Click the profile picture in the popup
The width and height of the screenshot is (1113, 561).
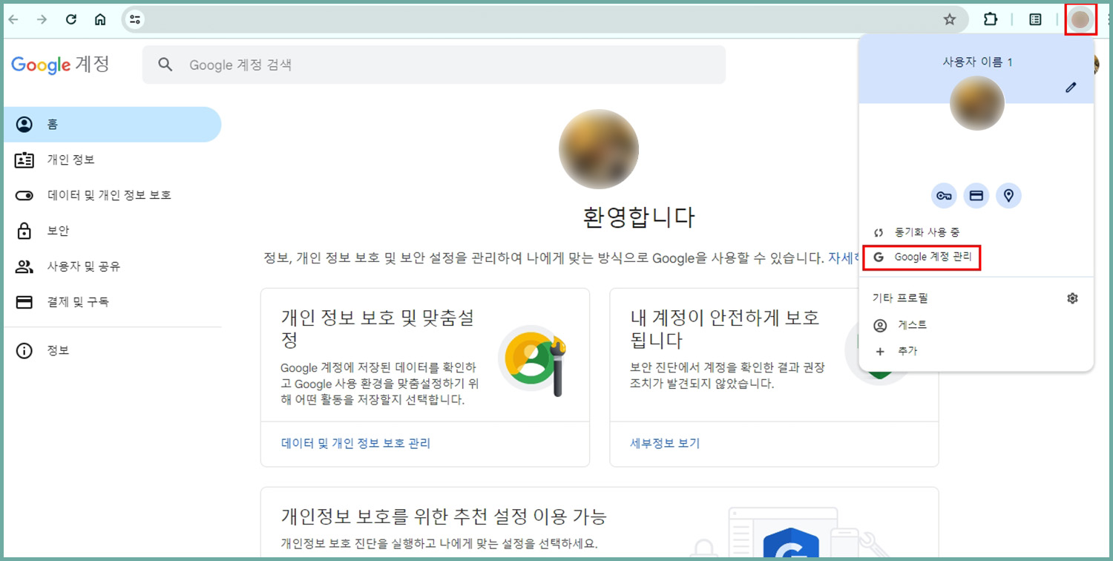tap(977, 103)
